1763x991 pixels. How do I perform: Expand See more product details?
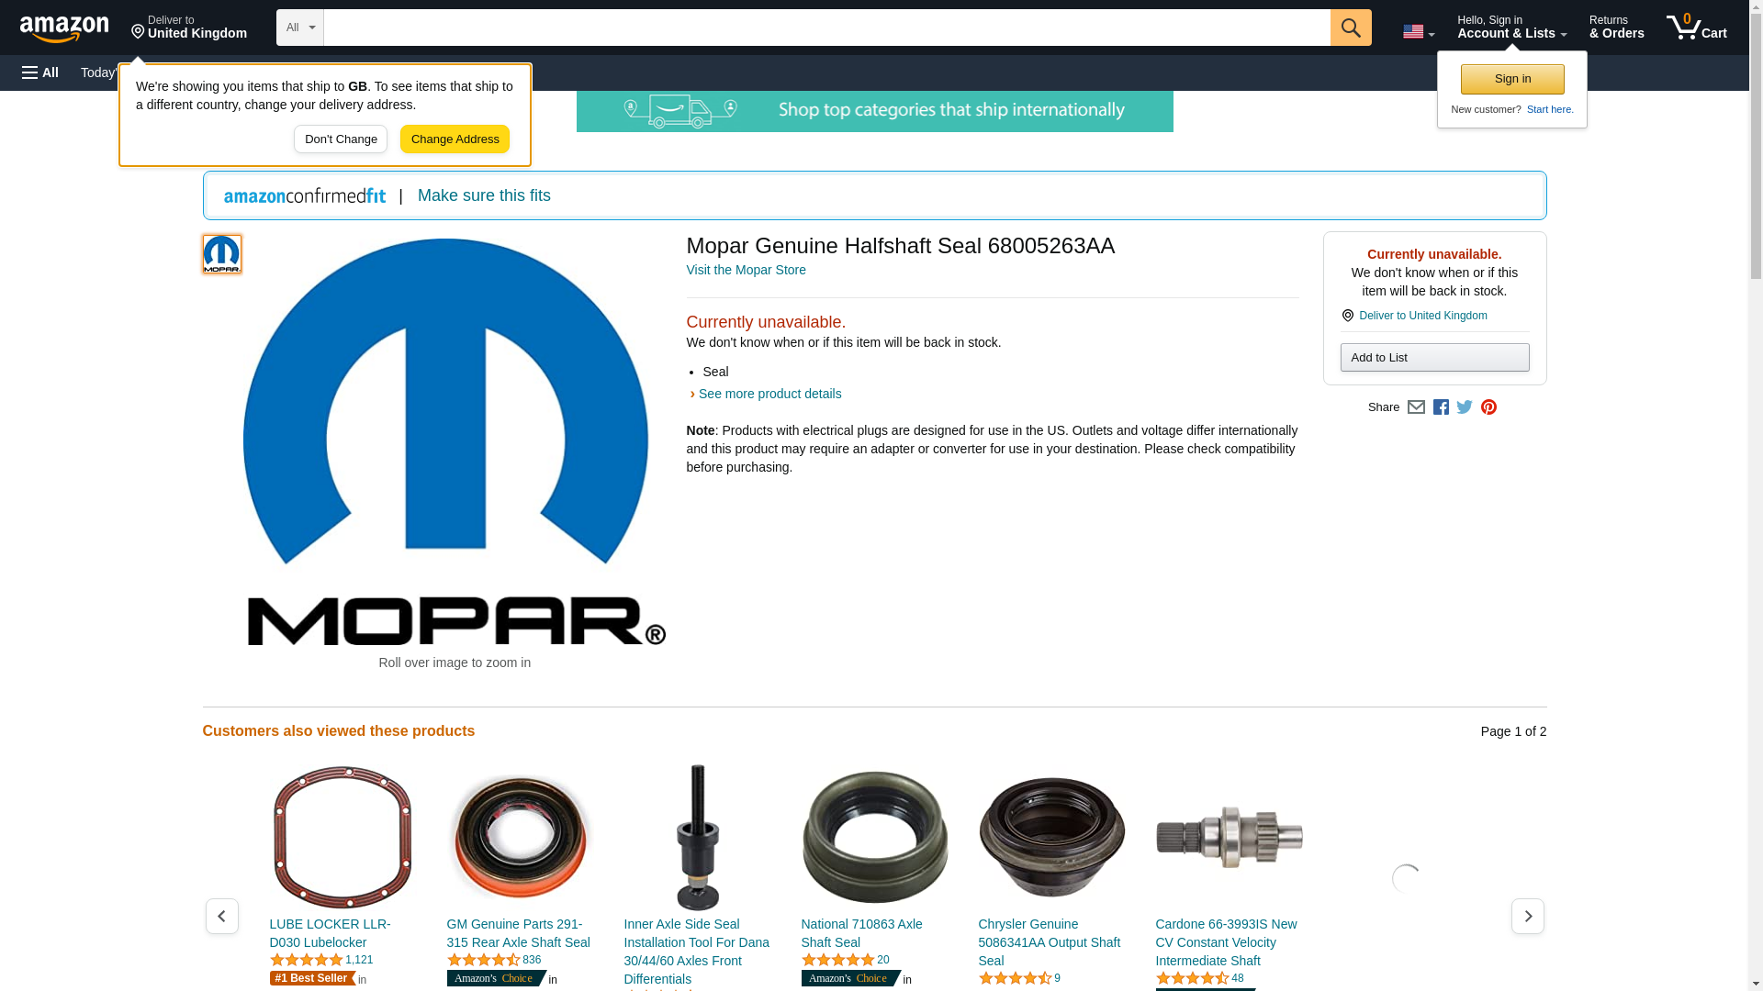[769, 394]
